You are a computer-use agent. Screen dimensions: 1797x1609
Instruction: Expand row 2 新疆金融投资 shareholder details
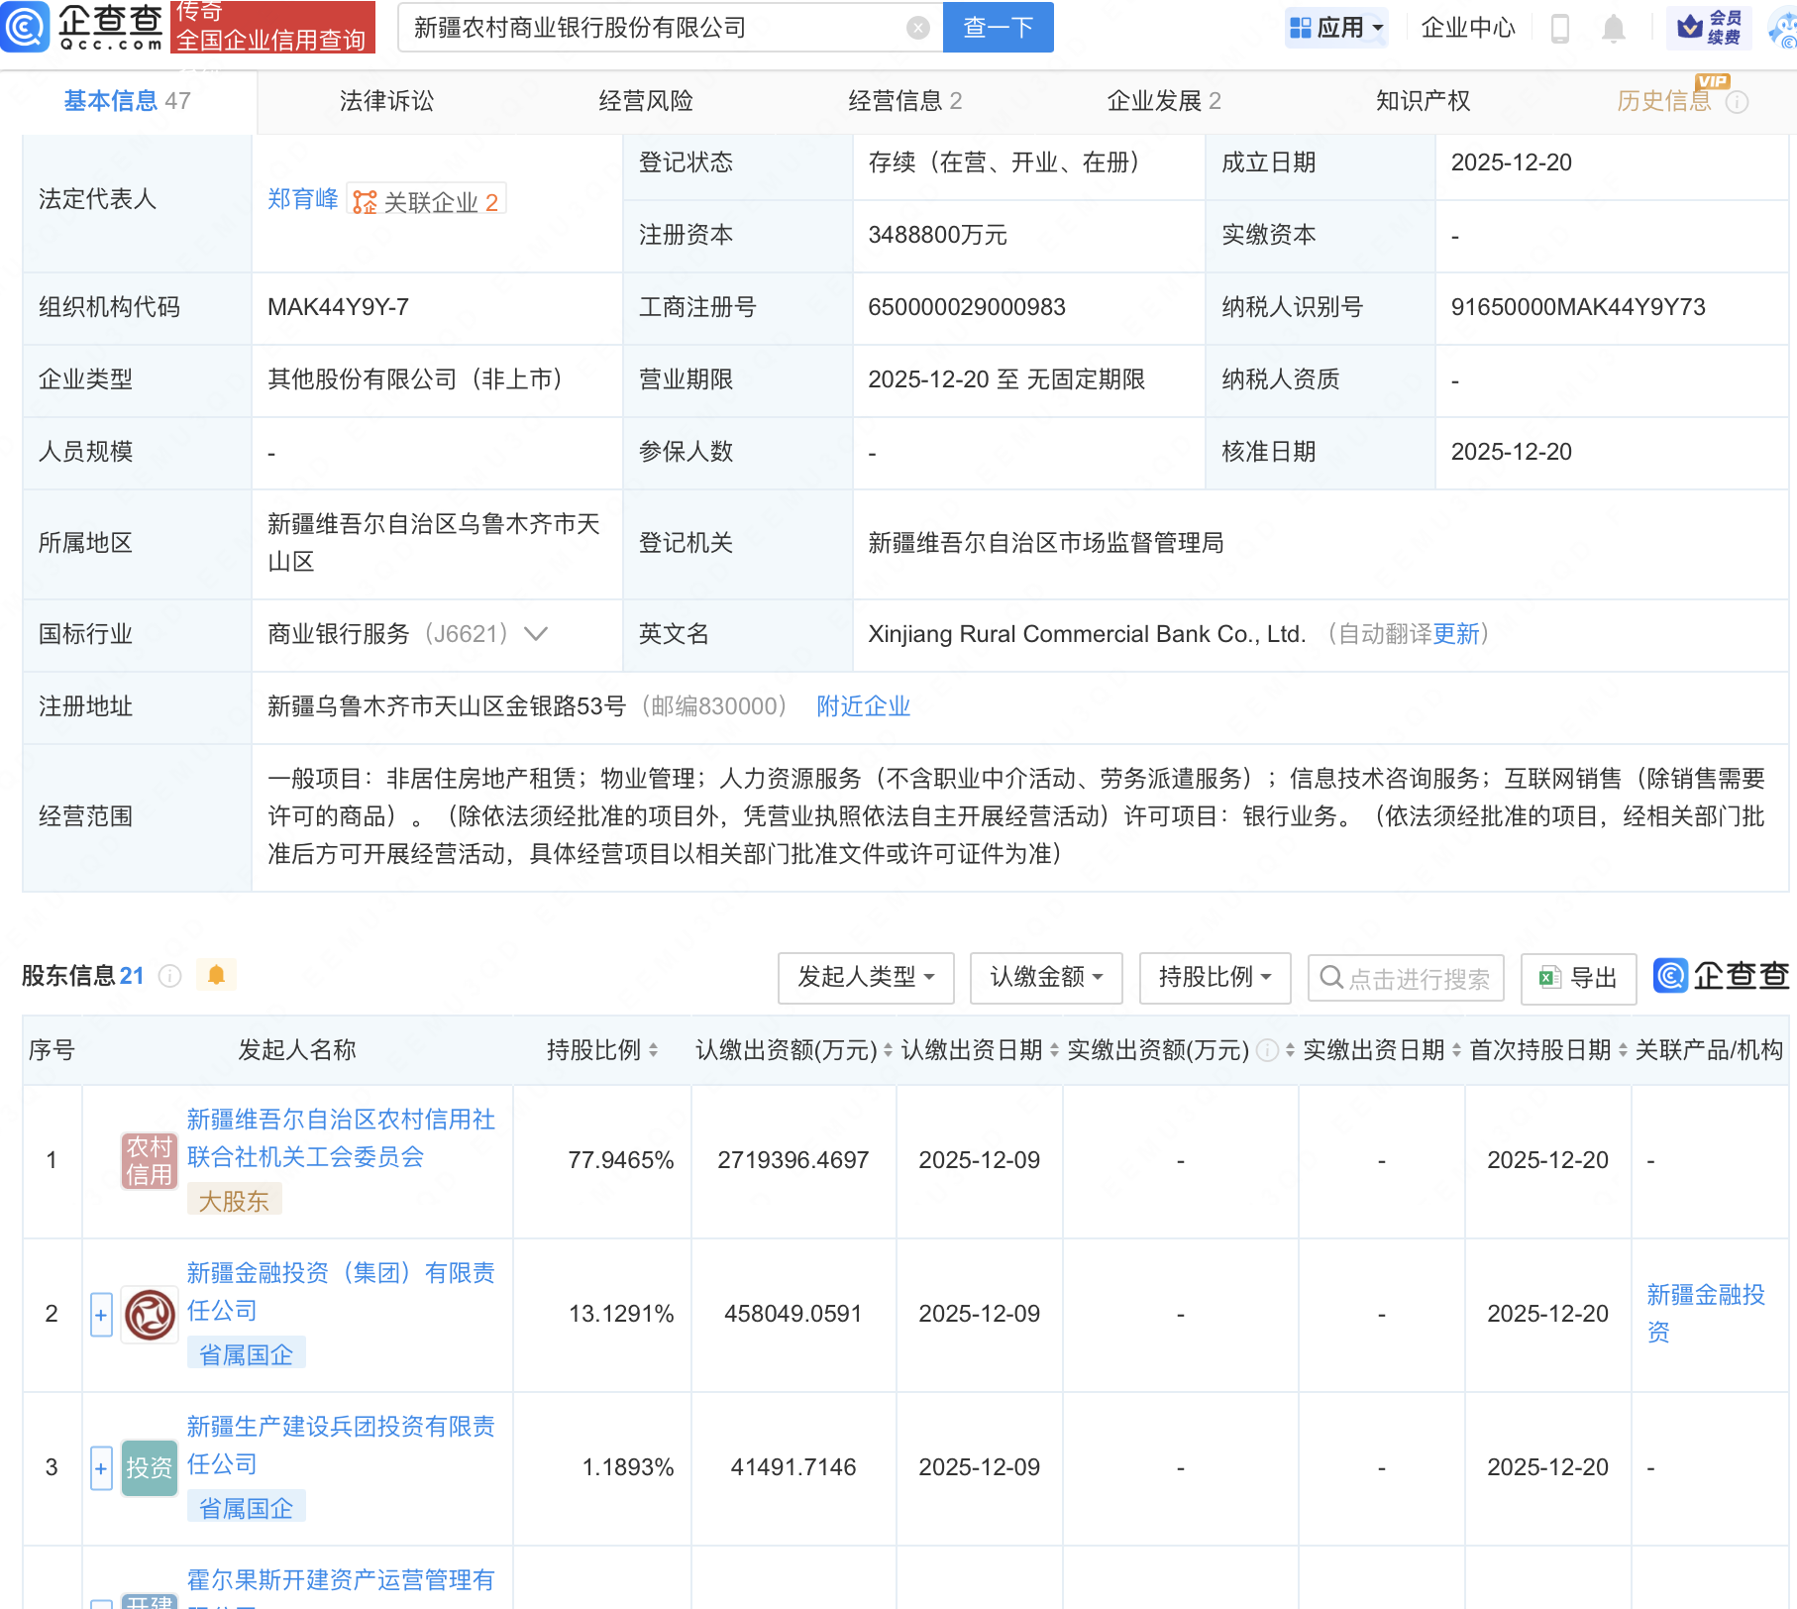tap(101, 1315)
